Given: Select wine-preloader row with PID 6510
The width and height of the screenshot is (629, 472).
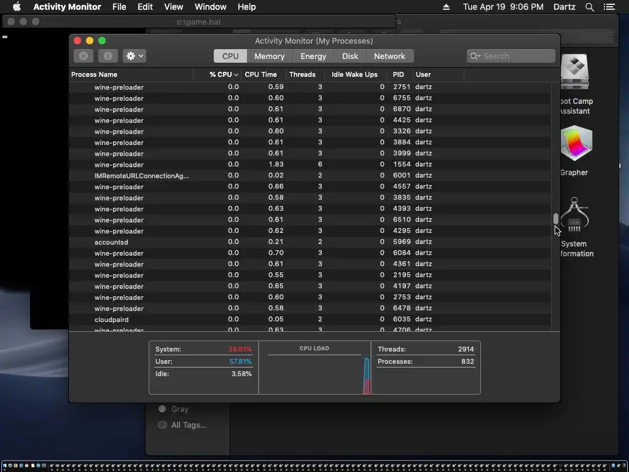Looking at the screenshot, I should click(310, 220).
